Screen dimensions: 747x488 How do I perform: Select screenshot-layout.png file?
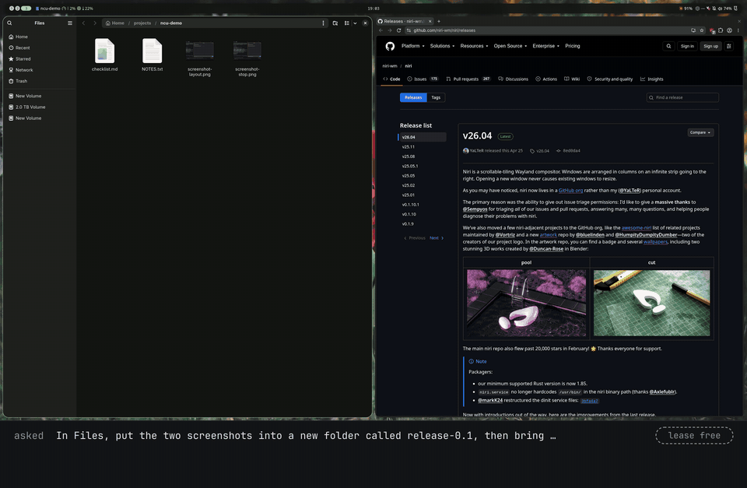point(200,58)
